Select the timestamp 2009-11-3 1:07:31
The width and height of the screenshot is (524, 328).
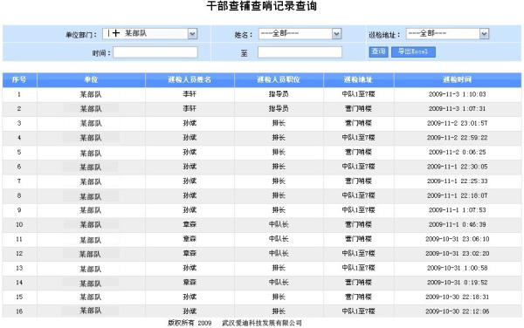click(x=457, y=109)
